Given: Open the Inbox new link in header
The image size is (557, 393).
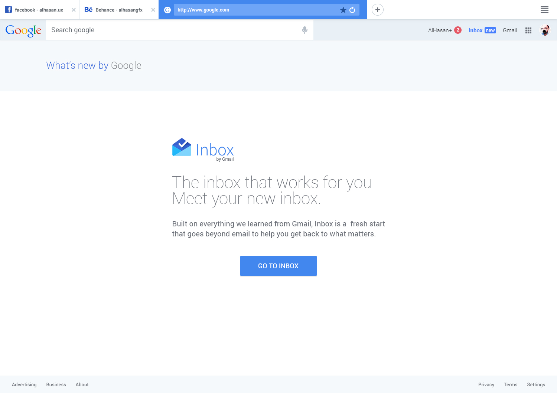Looking at the screenshot, I should pyautogui.click(x=482, y=30).
